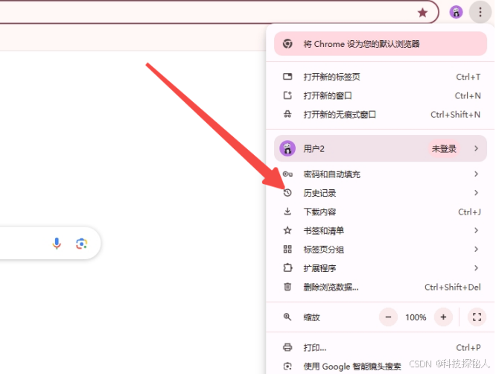The image size is (496, 374).
Task: Toggle fullscreen with the zoom row button
Action: tap(477, 317)
